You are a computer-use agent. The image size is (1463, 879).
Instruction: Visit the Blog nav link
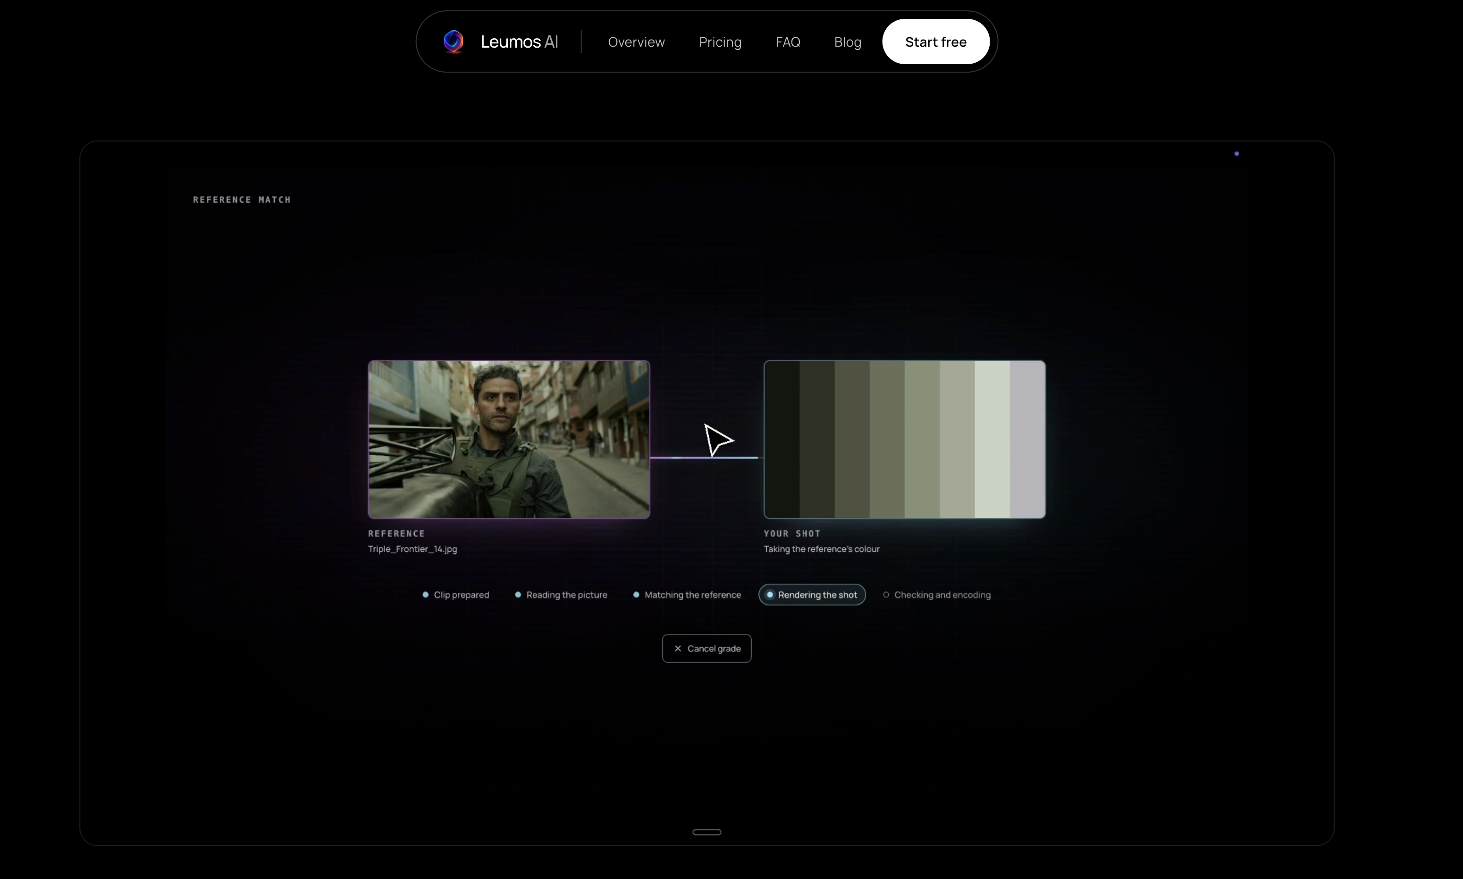(x=847, y=42)
